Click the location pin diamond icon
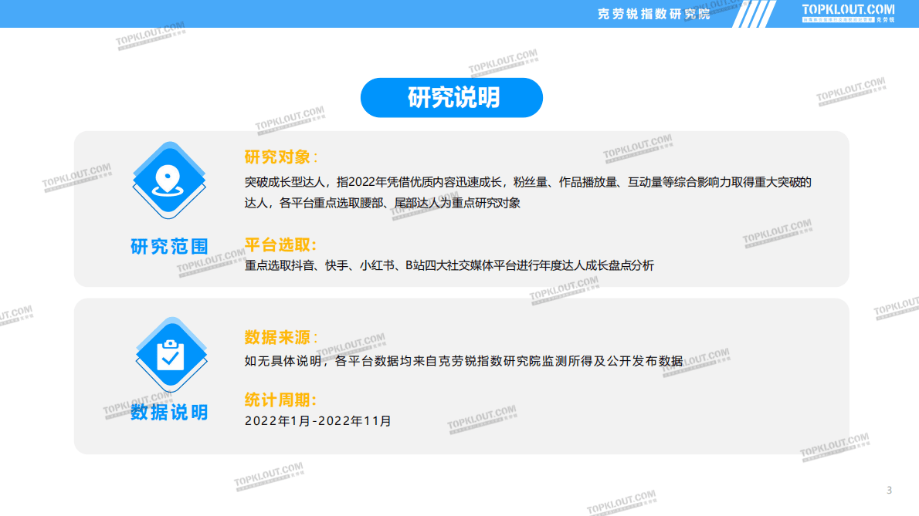This screenshot has width=919, height=516. (x=170, y=177)
